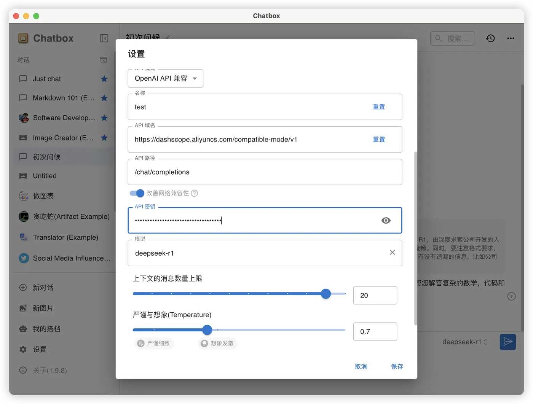
Task: Click the pencil icon to rename conversation
Action: pyautogui.click(x=168, y=38)
